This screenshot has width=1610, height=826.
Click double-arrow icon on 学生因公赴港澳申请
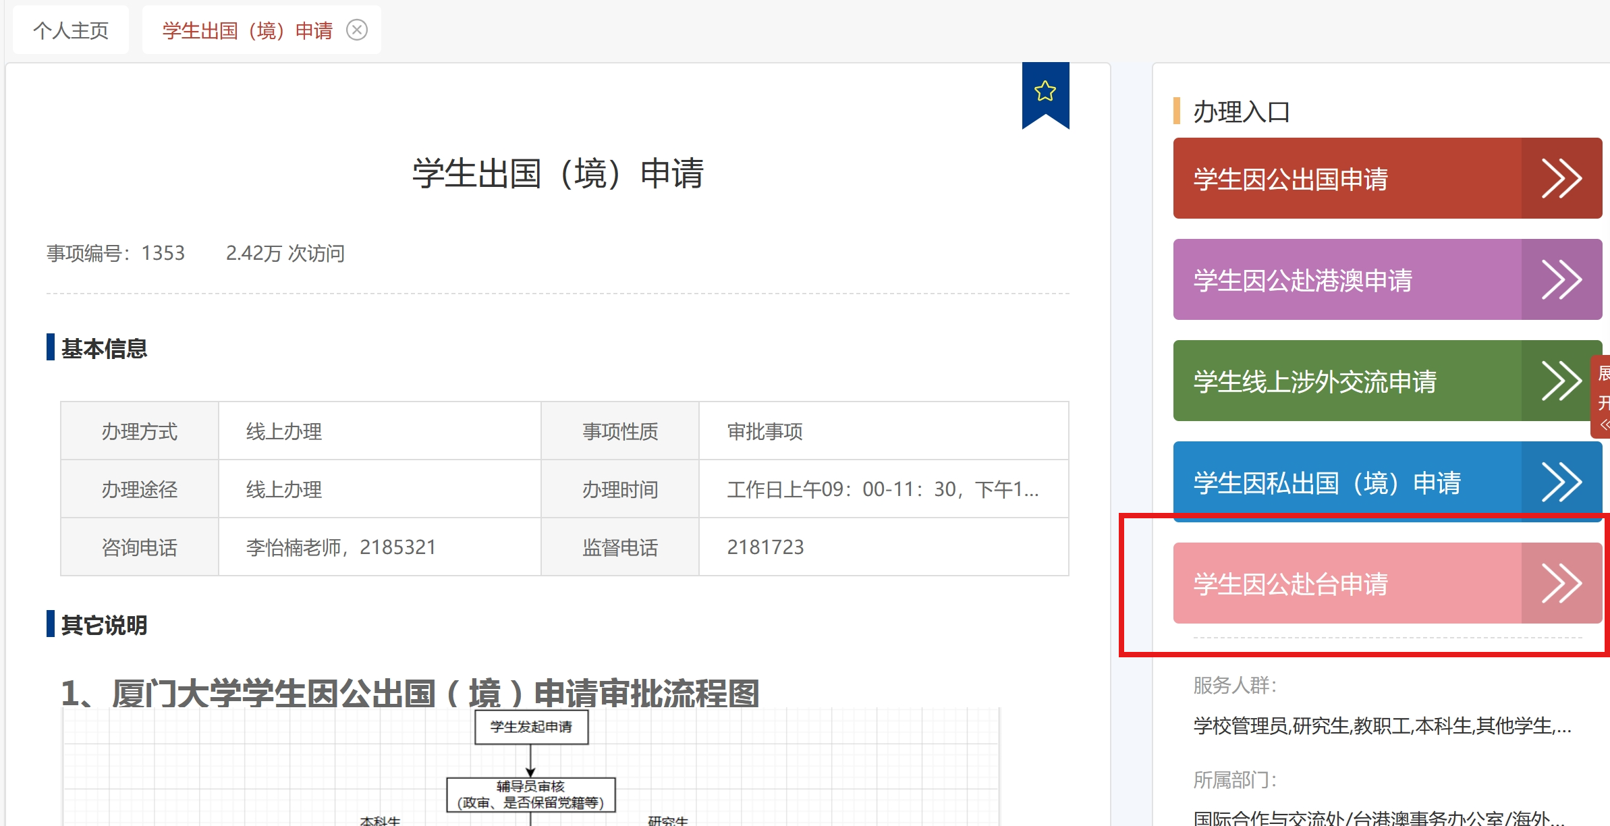pos(1561,280)
